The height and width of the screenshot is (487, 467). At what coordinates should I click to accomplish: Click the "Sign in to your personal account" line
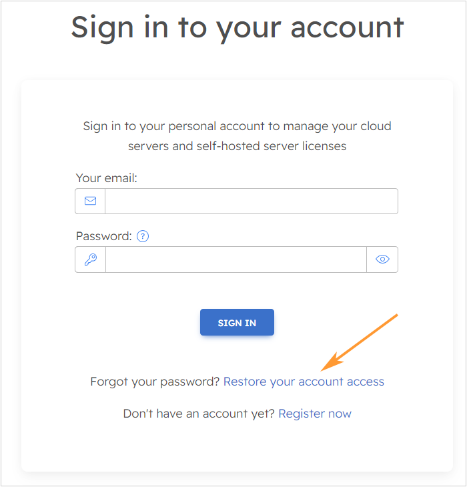coord(237,126)
